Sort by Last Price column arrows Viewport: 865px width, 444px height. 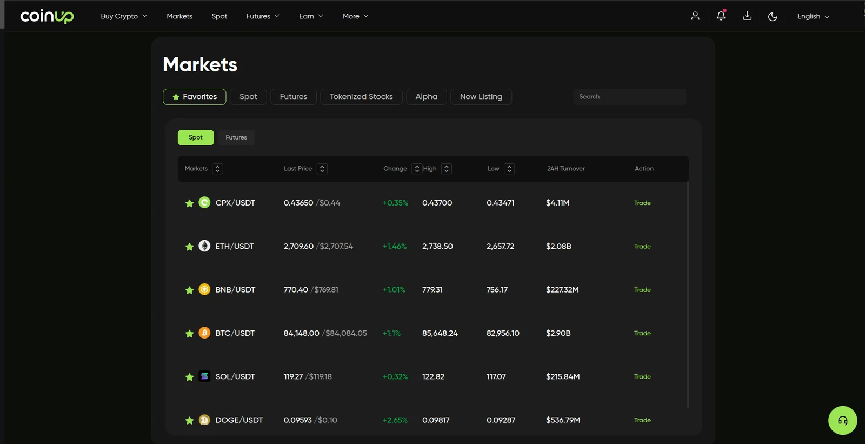(322, 169)
